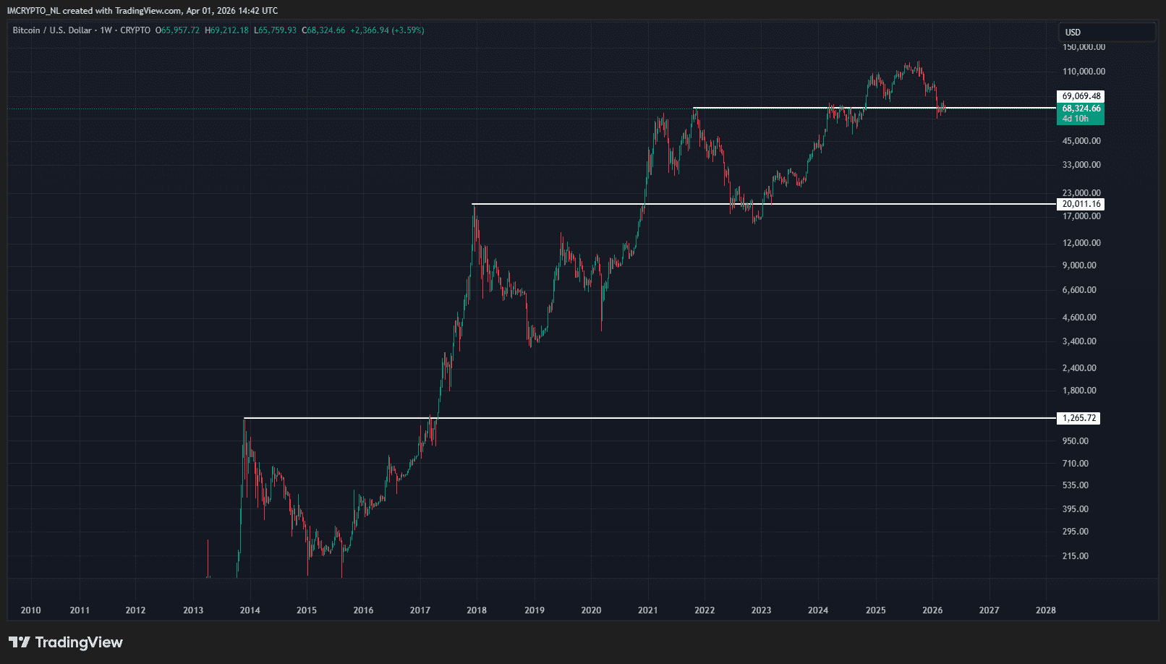Click the 4,600.00 price axis tick
This screenshot has width=1166, height=664.
[x=1078, y=318]
